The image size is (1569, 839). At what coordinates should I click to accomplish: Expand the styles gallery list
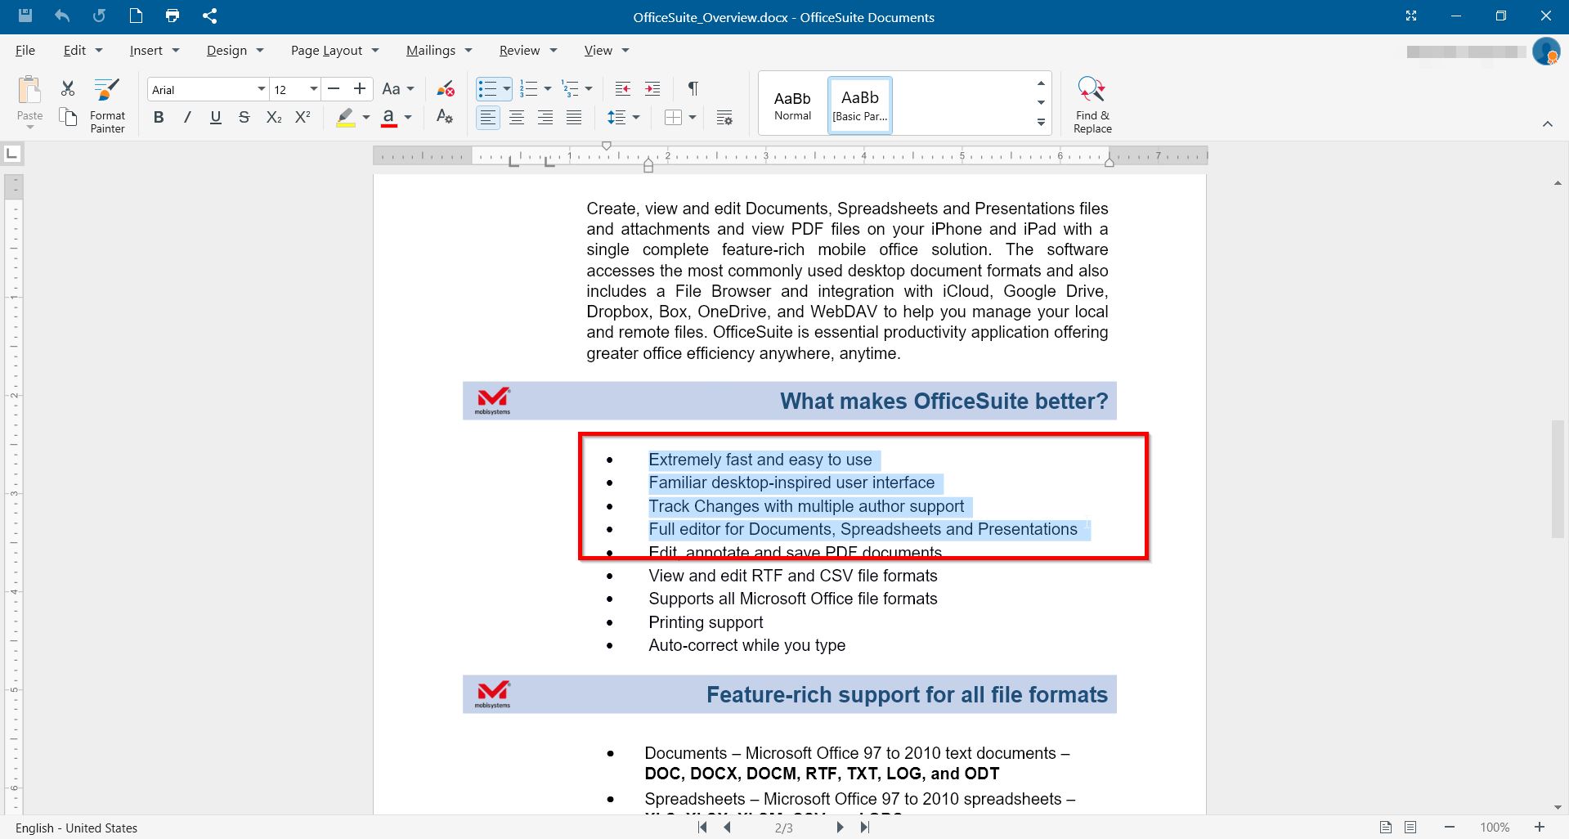point(1041,123)
